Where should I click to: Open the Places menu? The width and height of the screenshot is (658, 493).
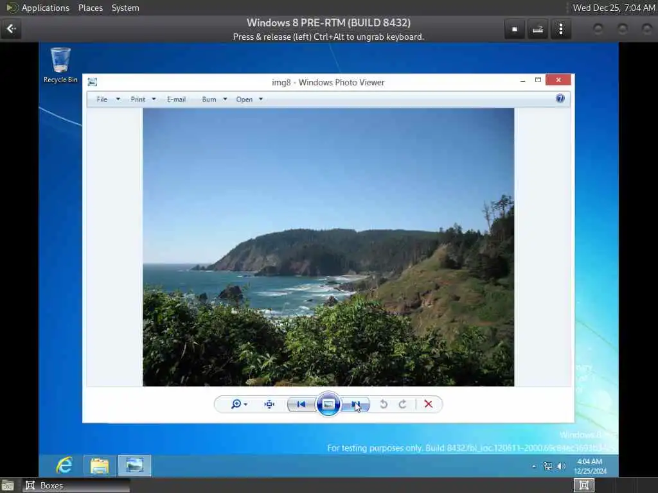point(90,8)
